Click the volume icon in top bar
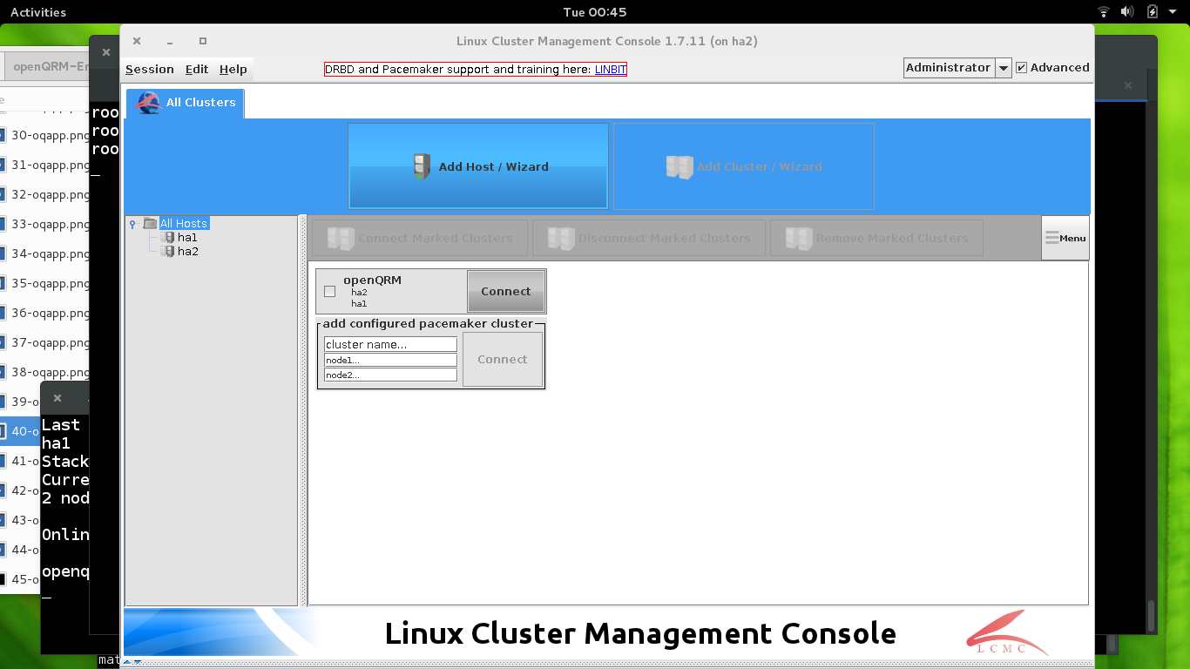Viewport: 1190px width, 669px height. [x=1127, y=12]
